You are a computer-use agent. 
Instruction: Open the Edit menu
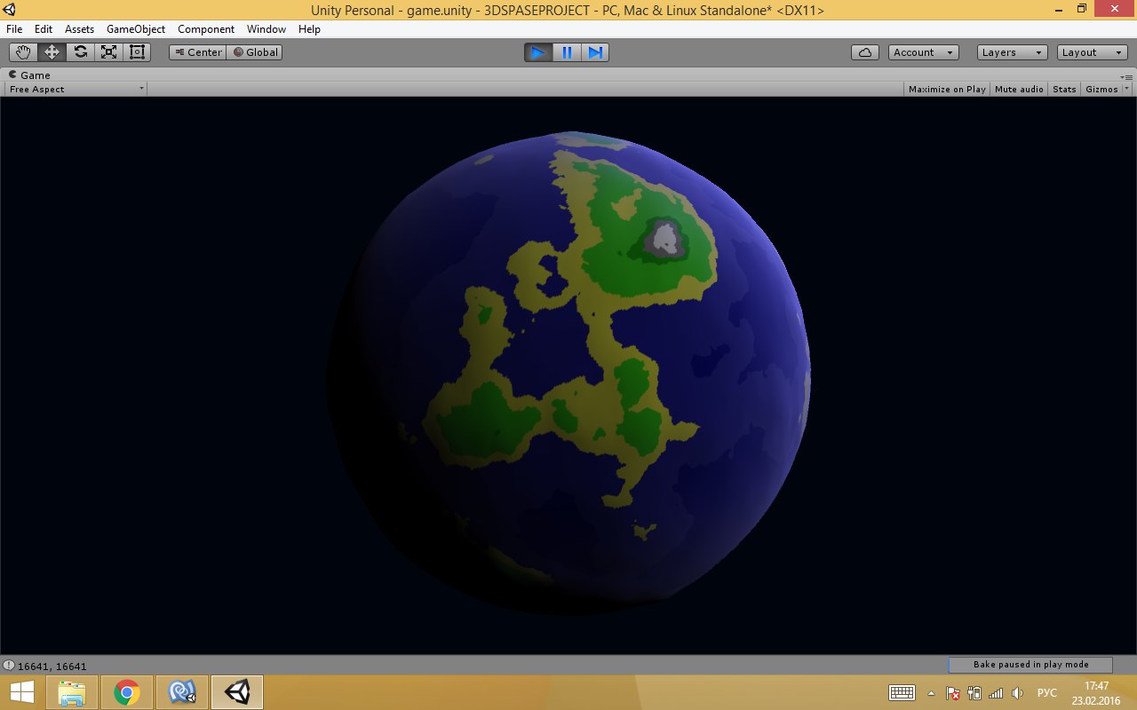coord(44,29)
